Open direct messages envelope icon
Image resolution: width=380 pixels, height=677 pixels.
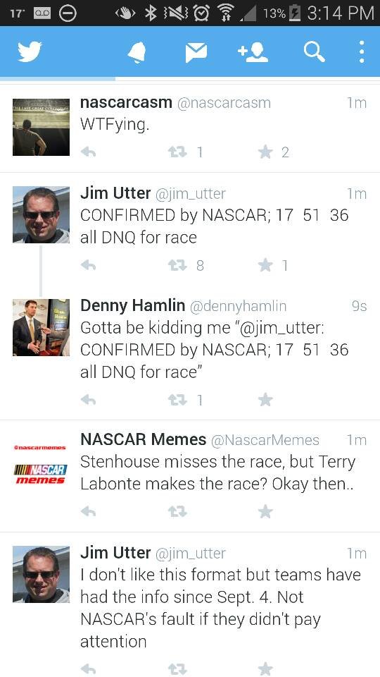tap(196, 53)
